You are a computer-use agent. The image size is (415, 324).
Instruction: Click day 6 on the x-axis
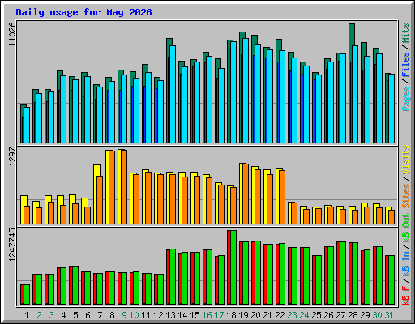[x=88, y=315]
